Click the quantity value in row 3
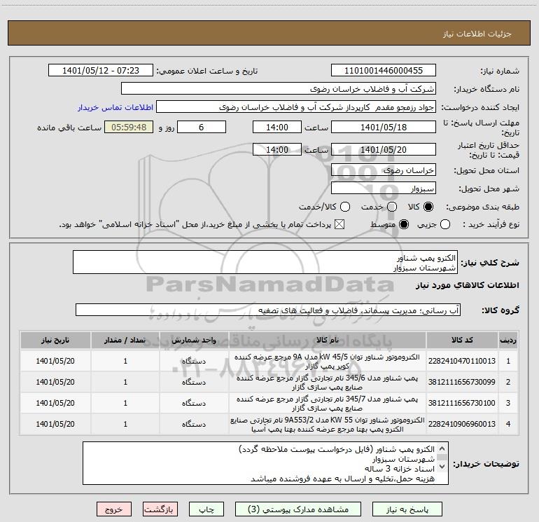 click(125, 403)
